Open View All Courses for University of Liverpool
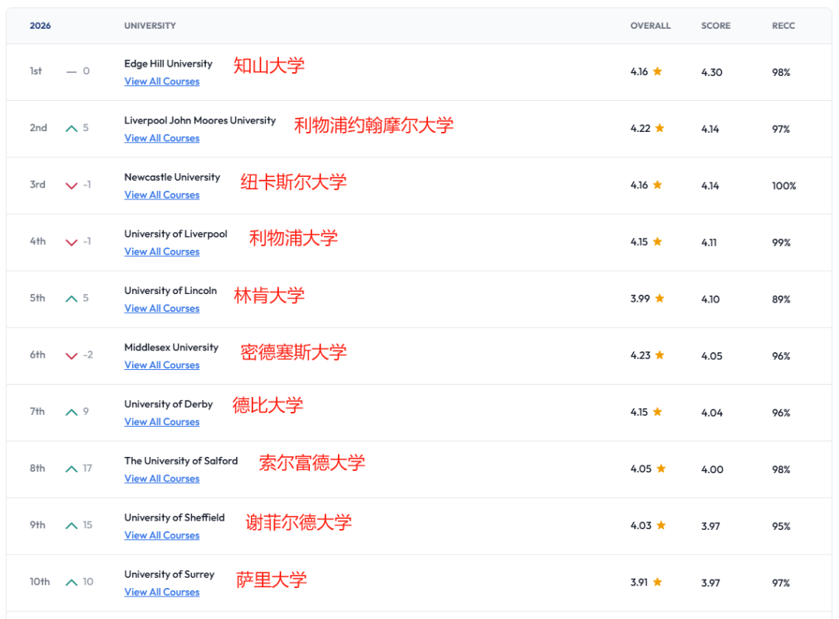Screen dimensions: 839x619 pyautogui.click(x=162, y=251)
